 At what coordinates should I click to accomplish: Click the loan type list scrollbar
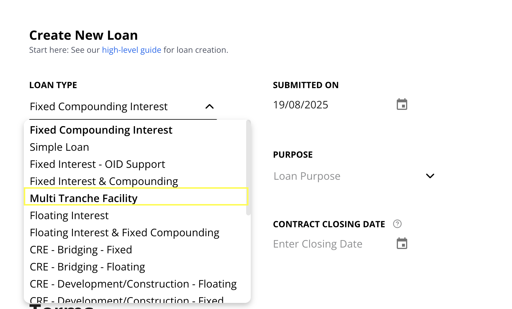tap(248, 168)
